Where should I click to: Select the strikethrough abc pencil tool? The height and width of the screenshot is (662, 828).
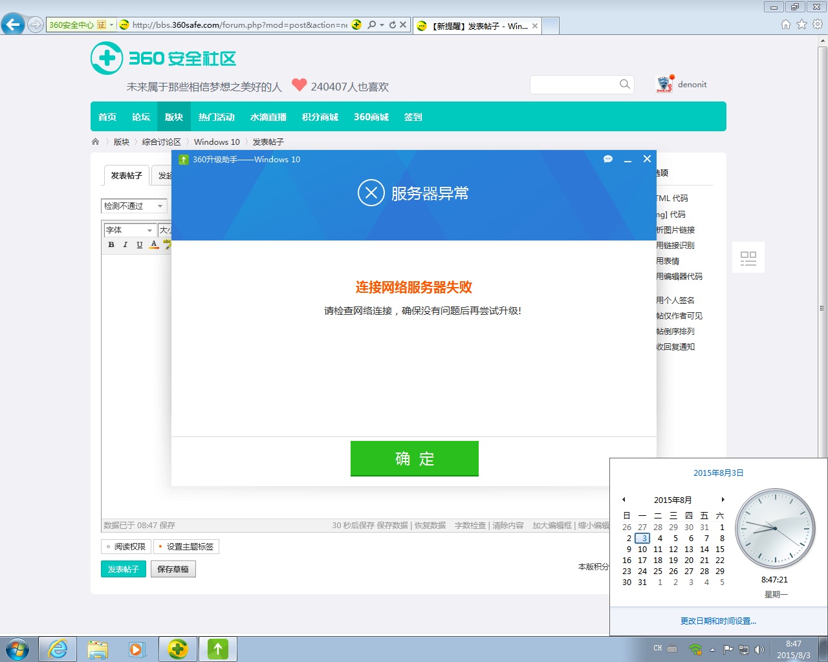click(166, 244)
